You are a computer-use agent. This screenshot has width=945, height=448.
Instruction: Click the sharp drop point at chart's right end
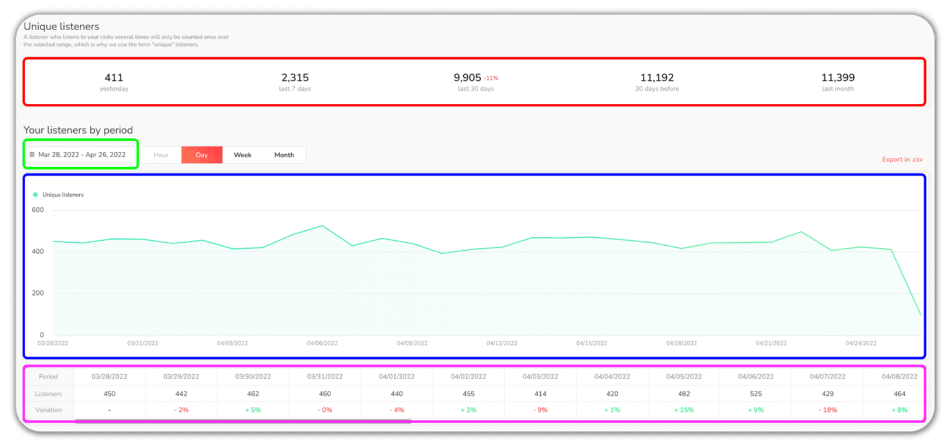[920, 313]
